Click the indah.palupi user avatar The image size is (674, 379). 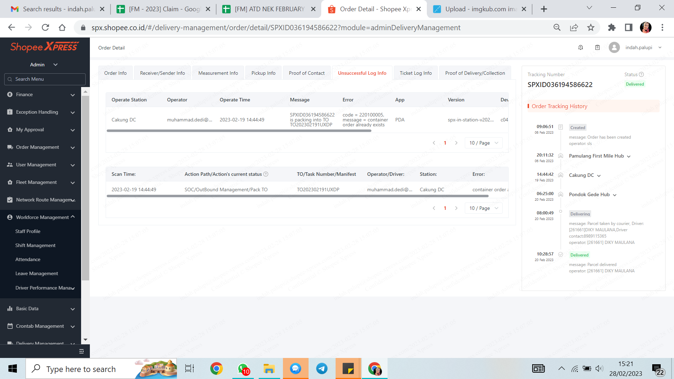(614, 47)
